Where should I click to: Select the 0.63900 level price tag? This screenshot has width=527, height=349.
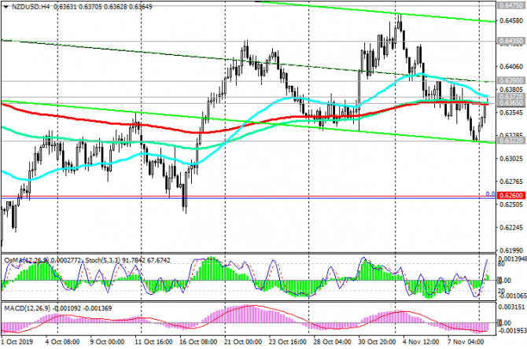510,81
